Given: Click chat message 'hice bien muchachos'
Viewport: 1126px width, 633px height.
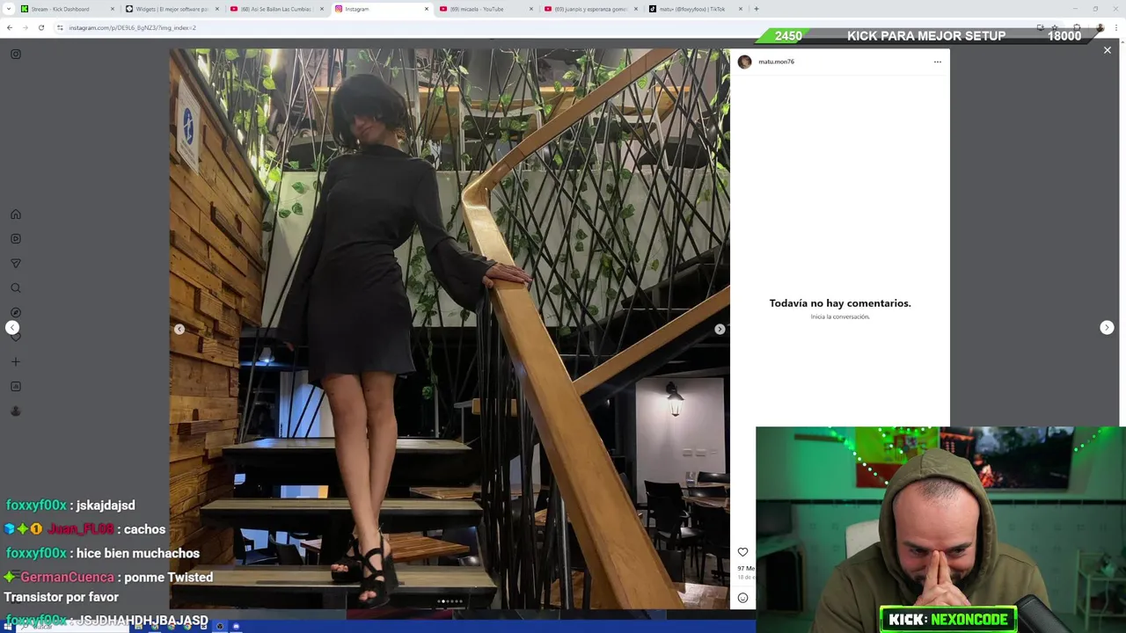Looking at the screenshot, I should pos(138,553).
